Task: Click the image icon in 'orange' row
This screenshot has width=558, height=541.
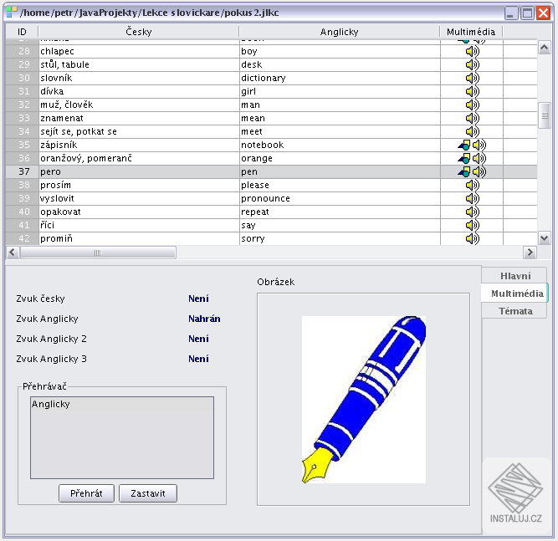Action: pos(464,158)
